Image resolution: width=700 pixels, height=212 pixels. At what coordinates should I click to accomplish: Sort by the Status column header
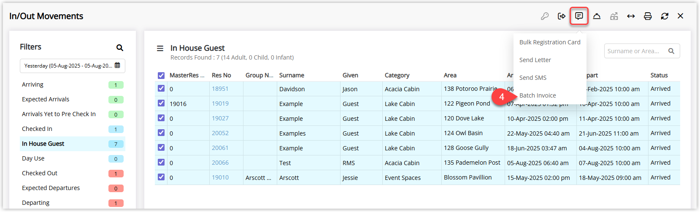coord(659,75)
